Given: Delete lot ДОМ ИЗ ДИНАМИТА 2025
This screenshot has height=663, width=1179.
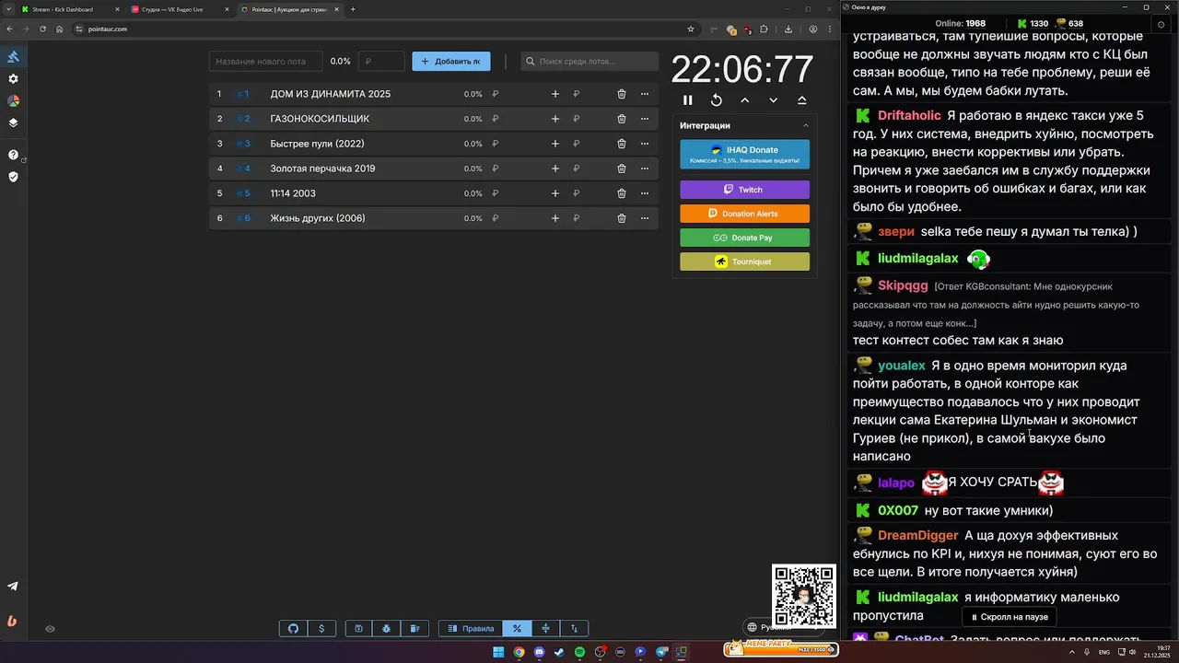Looking at the screenshot, I should pyautogui.click(x=622, y=94).
